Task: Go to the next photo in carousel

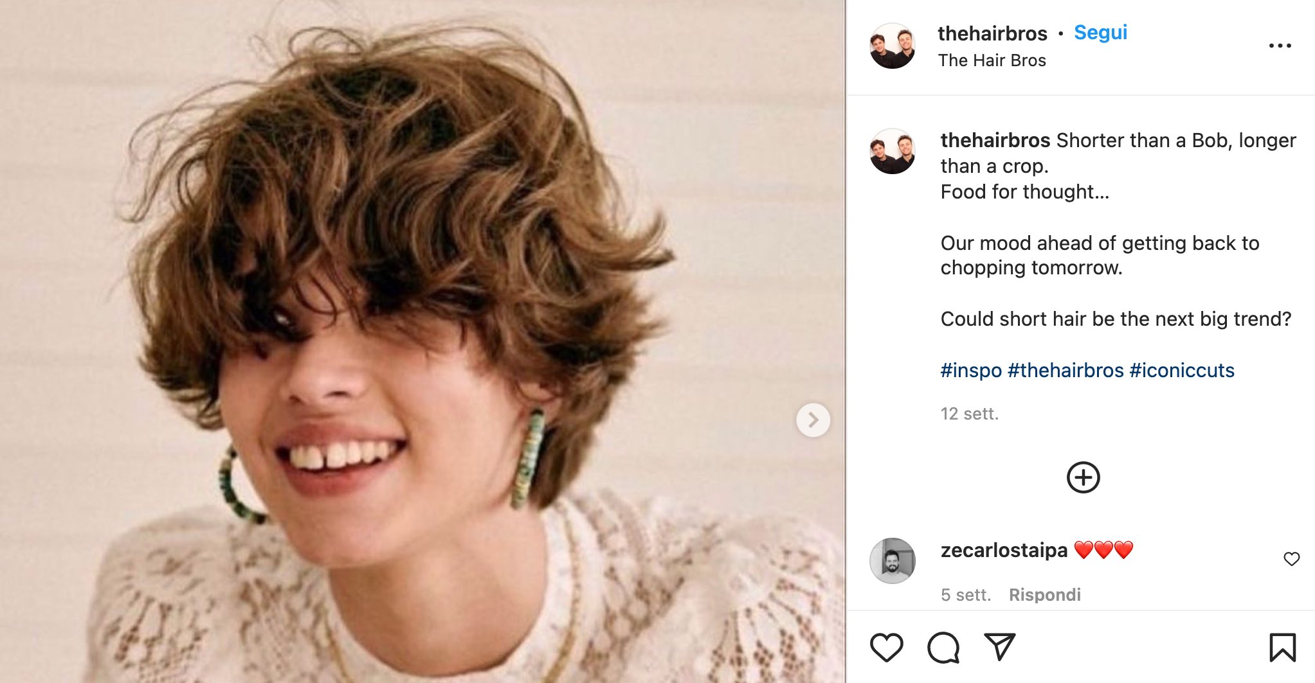Action: pyautogui.click(x=813, y=420)
